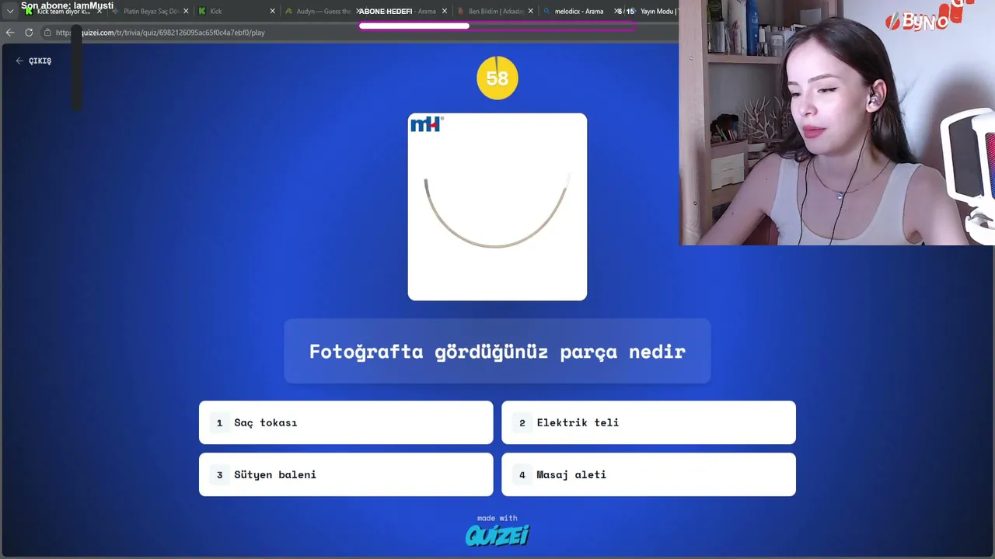View site information icon in address bar
995x559 pixels.
click(x=47, y=33)
